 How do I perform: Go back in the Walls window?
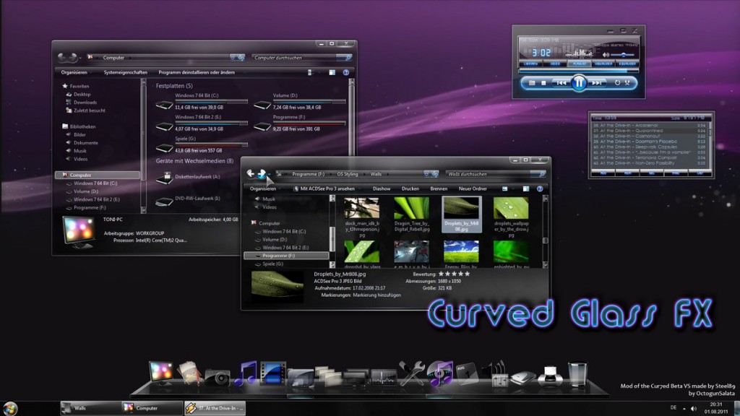point(251,173)
